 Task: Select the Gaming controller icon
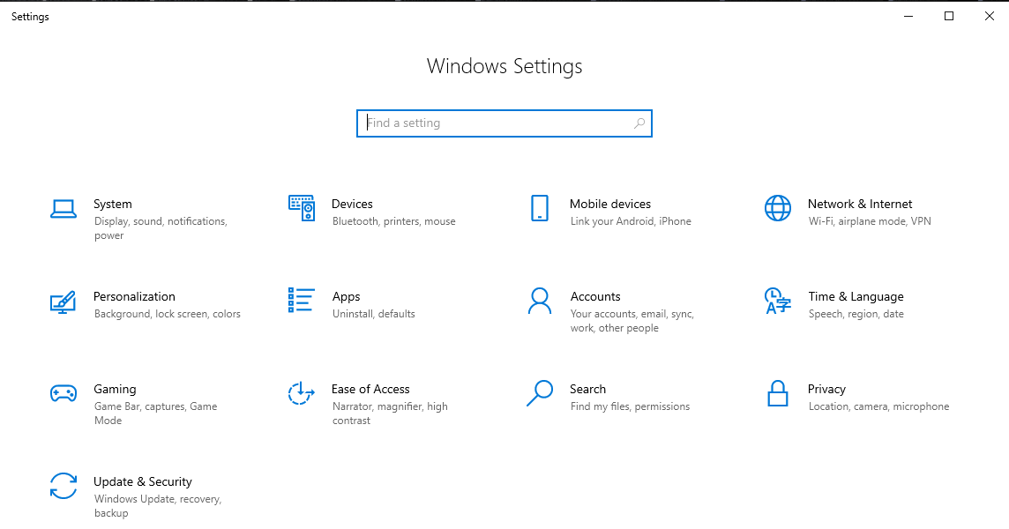(63, 394)
